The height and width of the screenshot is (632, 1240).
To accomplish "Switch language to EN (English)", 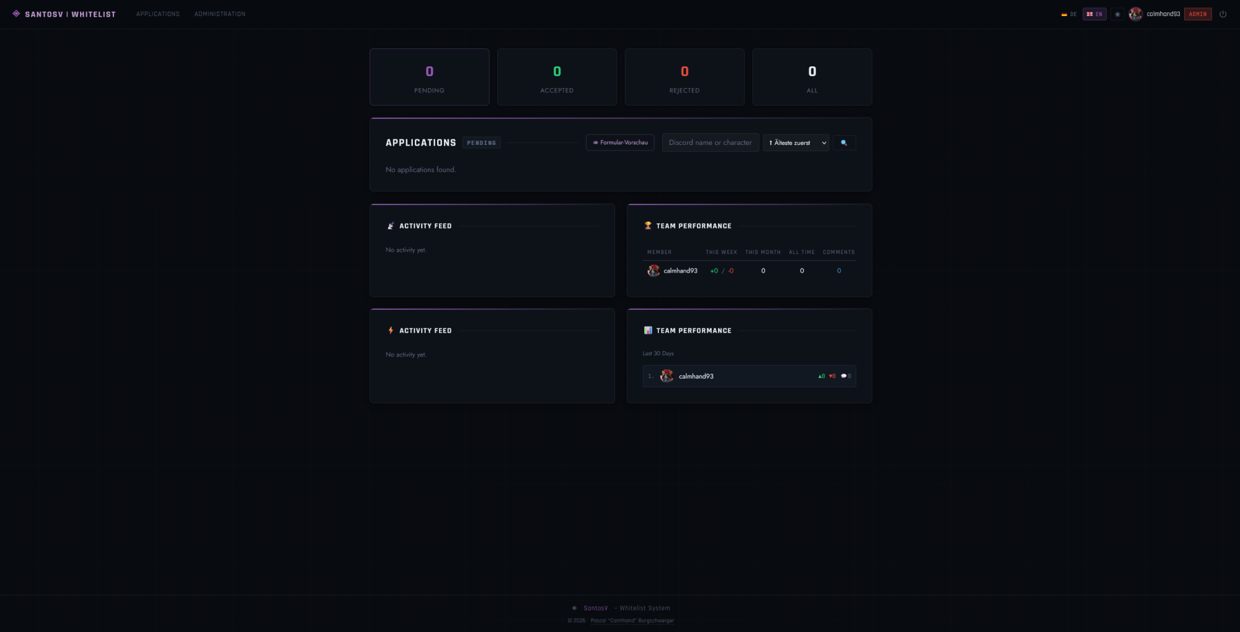I will [1094, 14].
